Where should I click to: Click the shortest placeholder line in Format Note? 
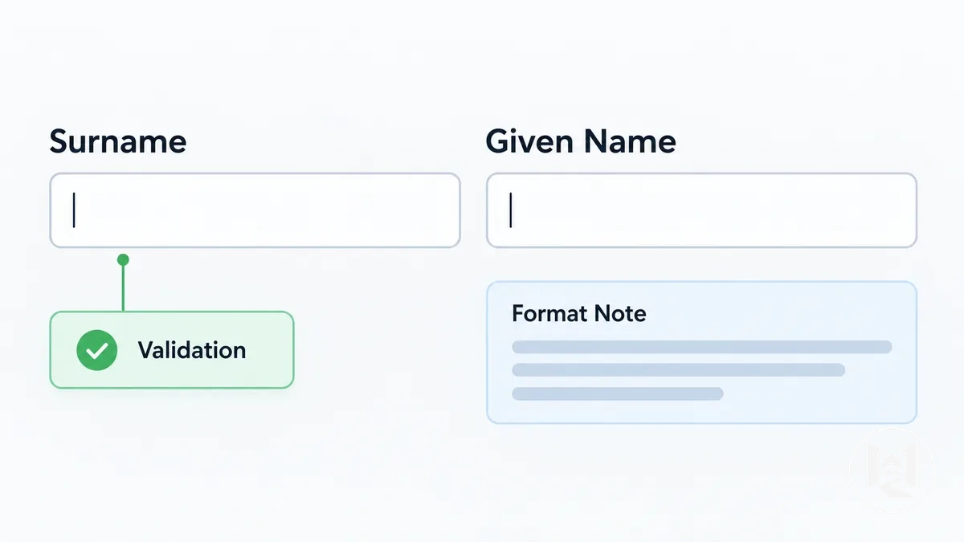[618, 393]
